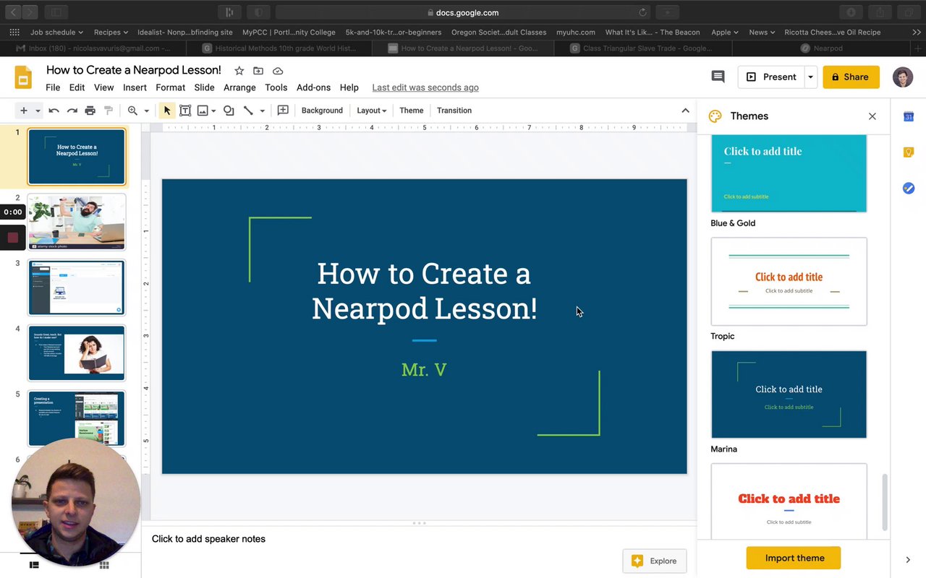Click the Undo arrow
The height and width of the screenshot is (578, 926).
click(x=54, y=111)
